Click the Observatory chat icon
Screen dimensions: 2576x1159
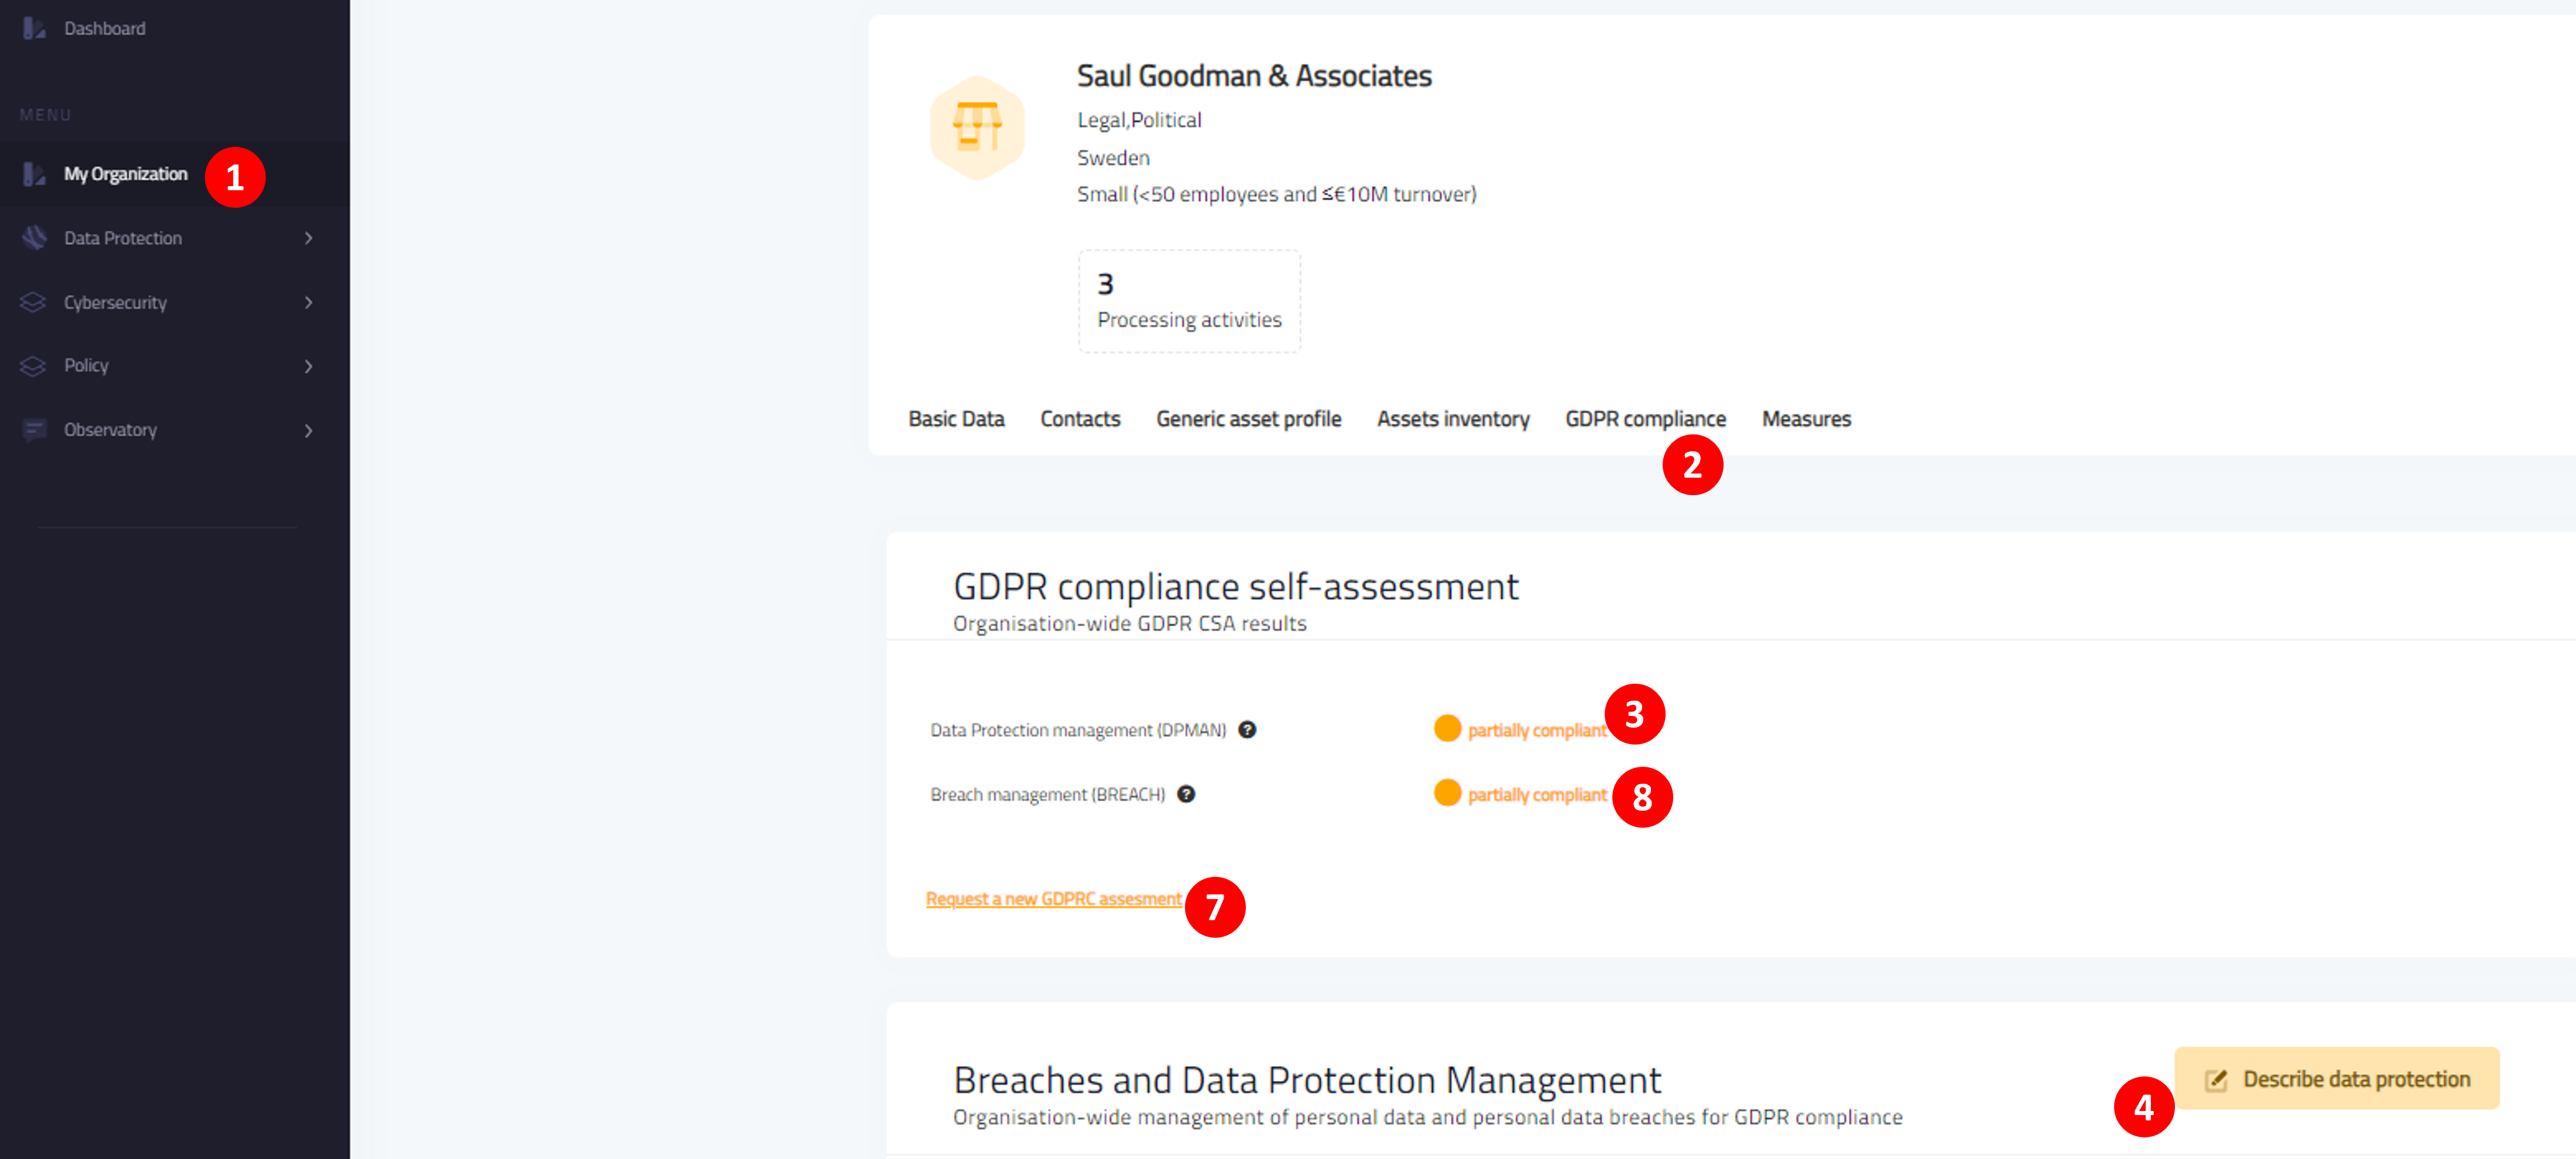click(x=34, y=430)
